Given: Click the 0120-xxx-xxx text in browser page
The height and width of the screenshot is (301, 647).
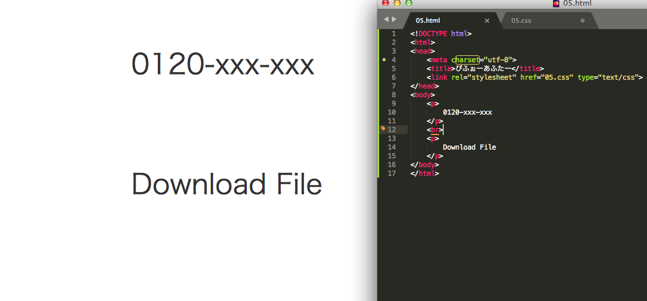Looking at the screenshot, I should coord(223,65).
